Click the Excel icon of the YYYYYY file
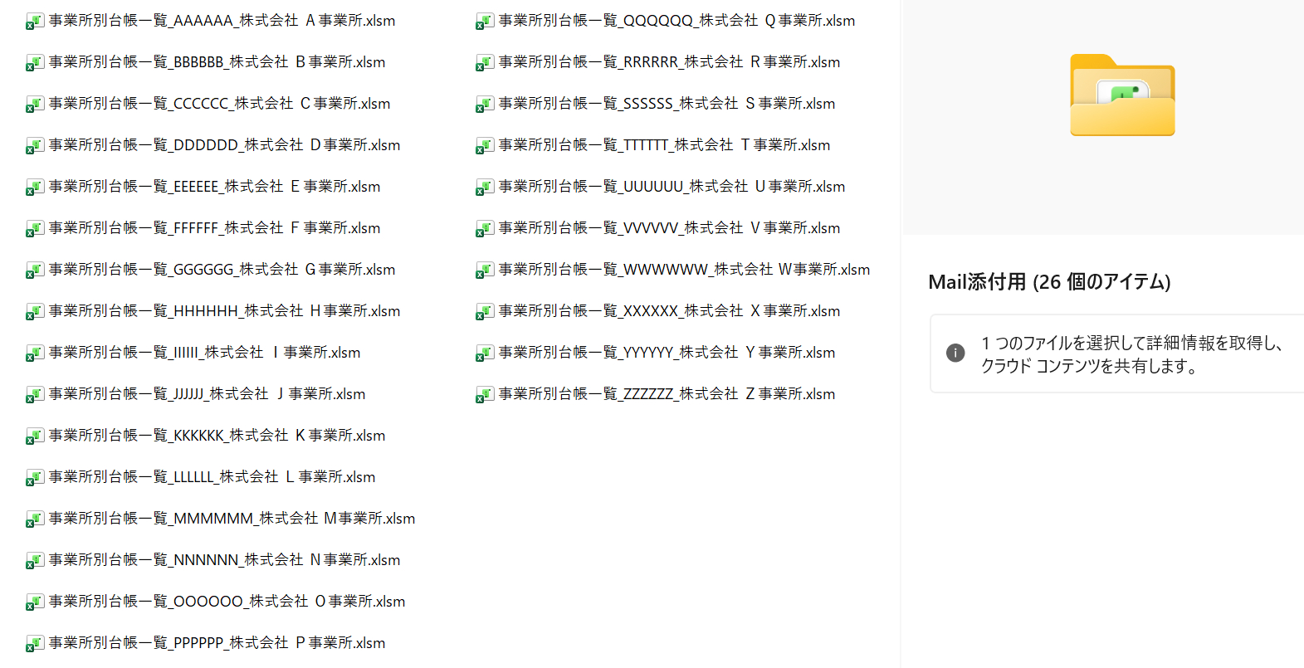The image size is (1304, 668). 485,353
